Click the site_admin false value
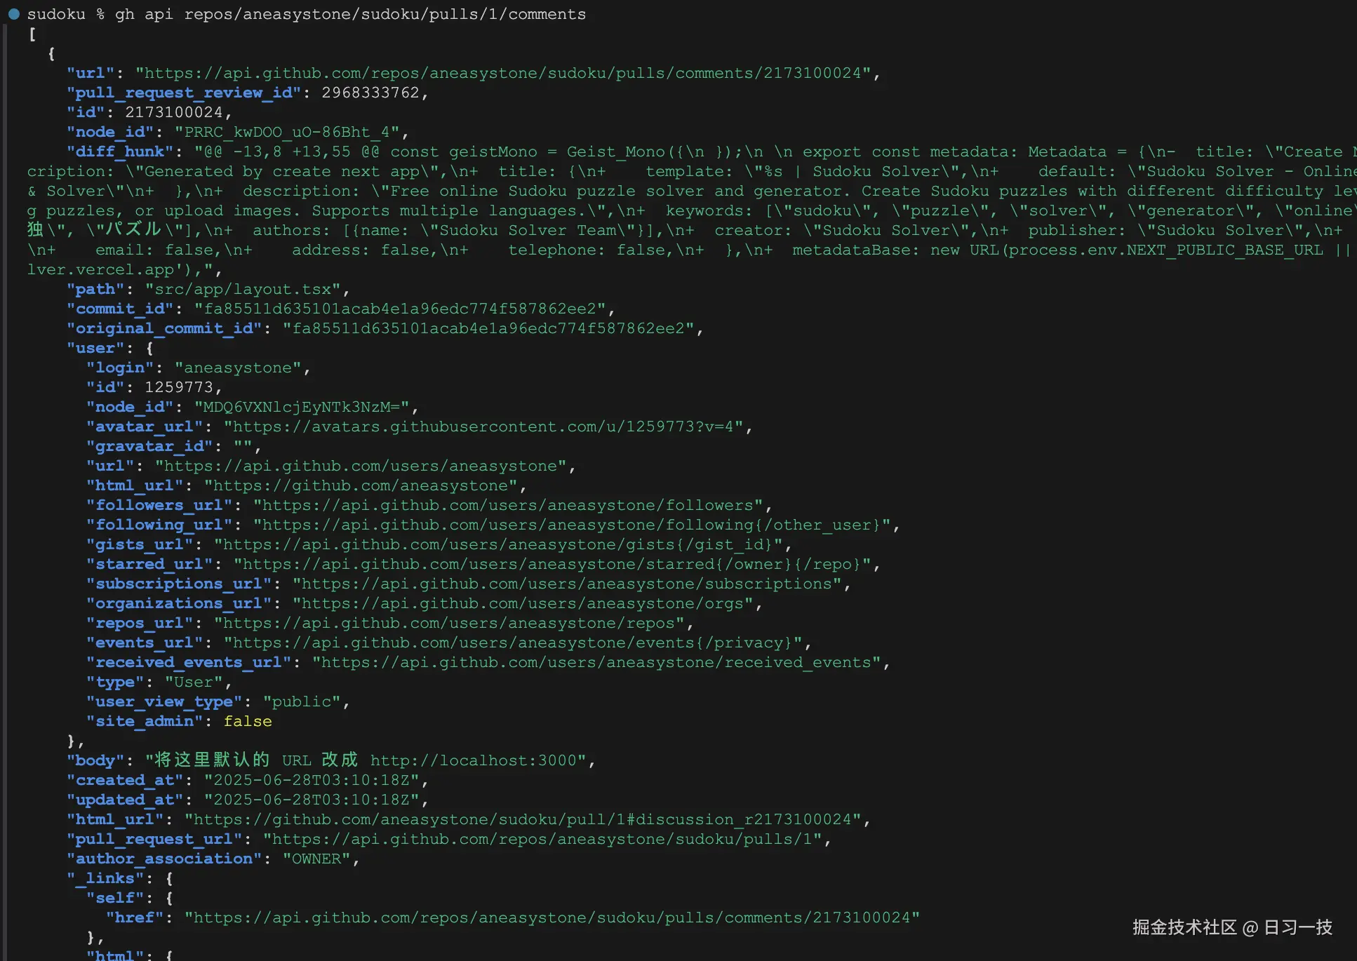 pyautogui.click(x=247, y=721)
